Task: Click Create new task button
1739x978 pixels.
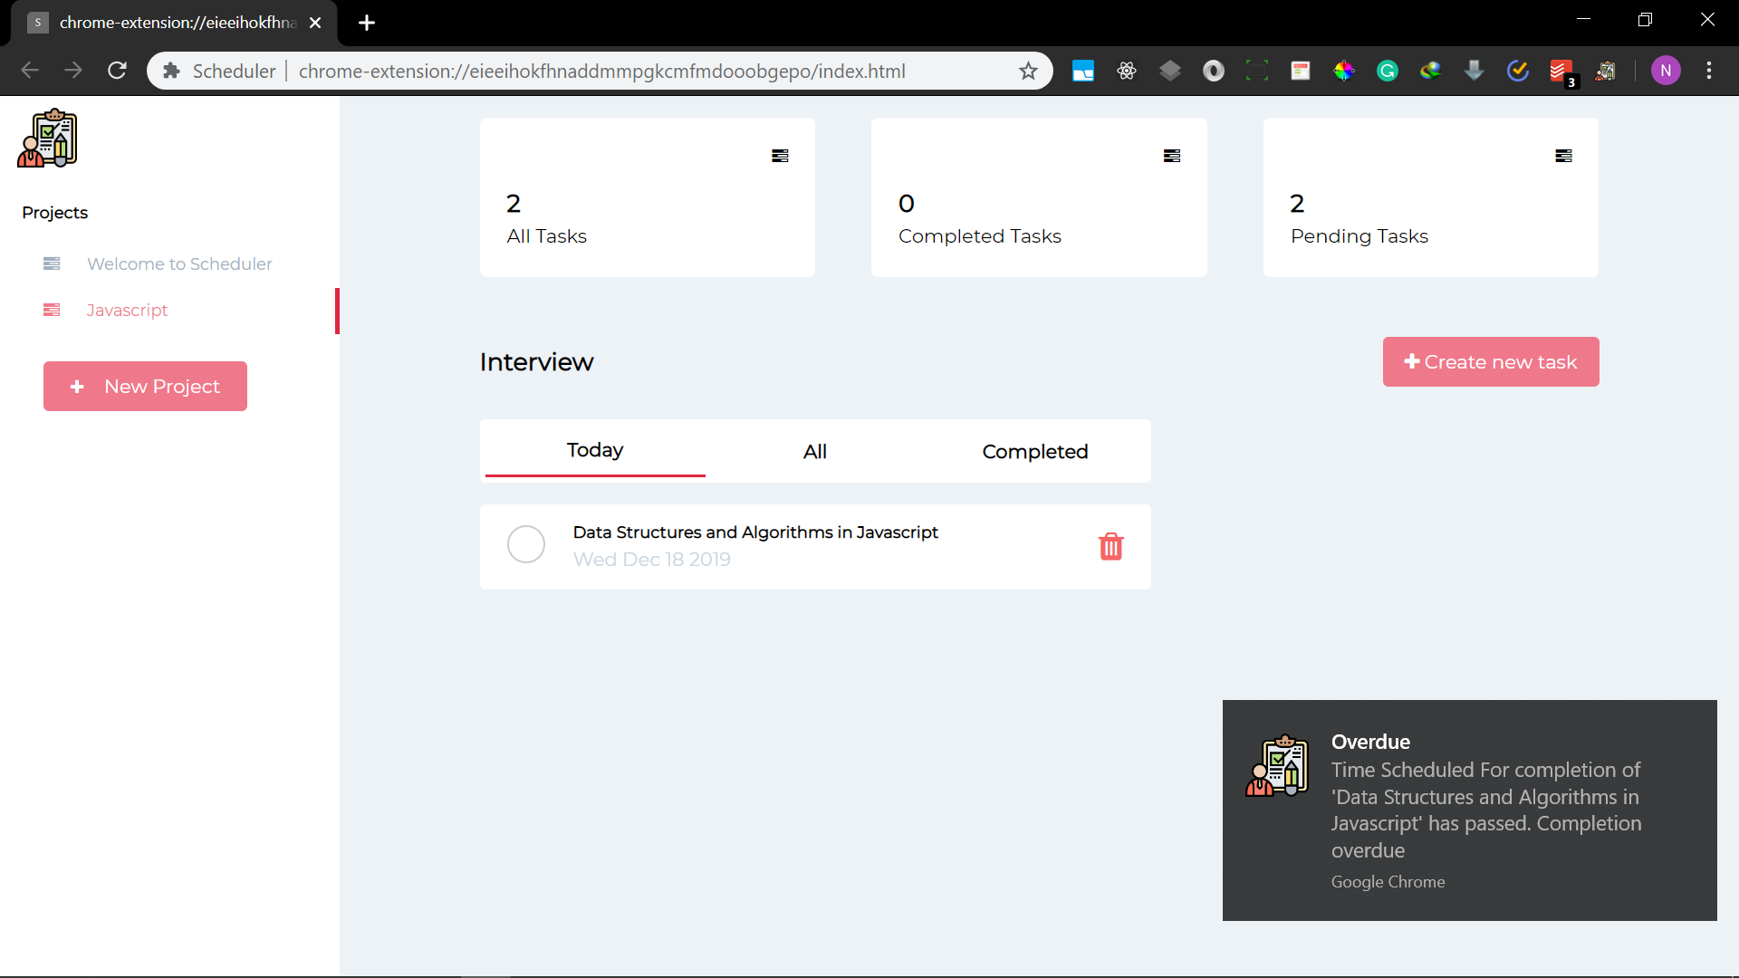Action: point(1491,361)
